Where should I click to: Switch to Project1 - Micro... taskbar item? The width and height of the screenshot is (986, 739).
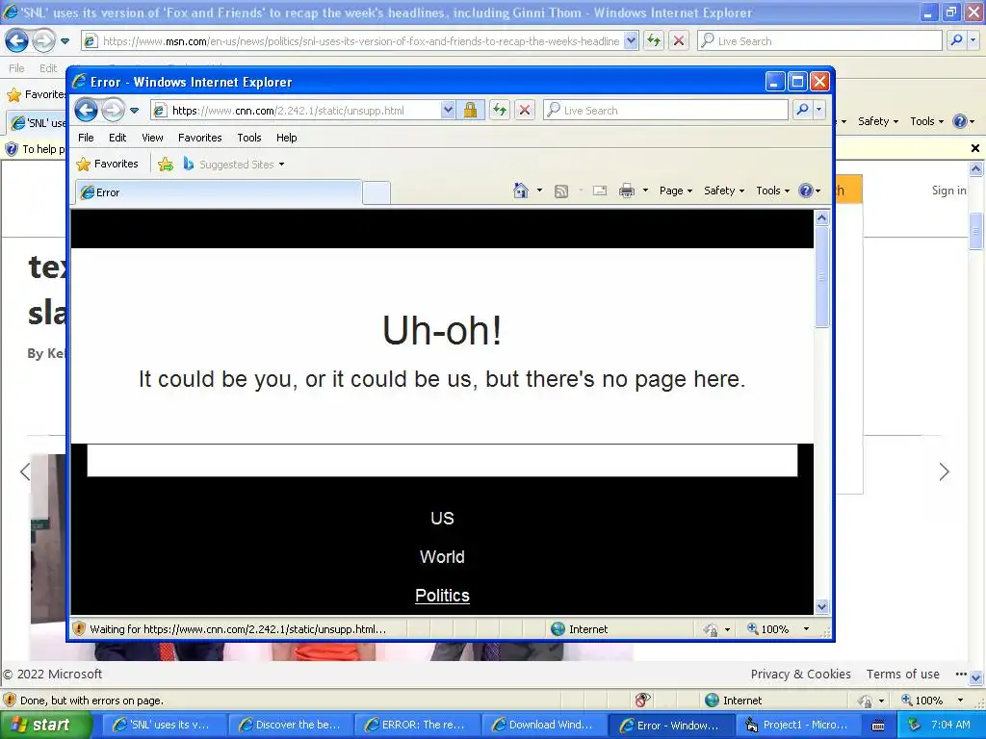pyautogui.click(x=796, y=726)
